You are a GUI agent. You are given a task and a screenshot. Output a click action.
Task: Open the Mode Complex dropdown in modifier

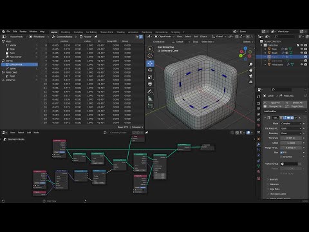click(291, 124)
